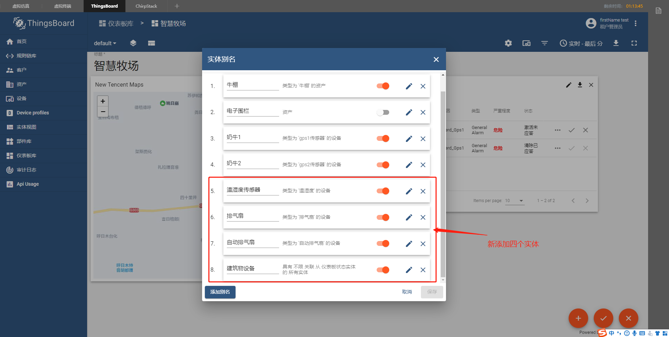Click the 取消 button in the dialog
Viewport: 669px width, 337px height.
407,292
